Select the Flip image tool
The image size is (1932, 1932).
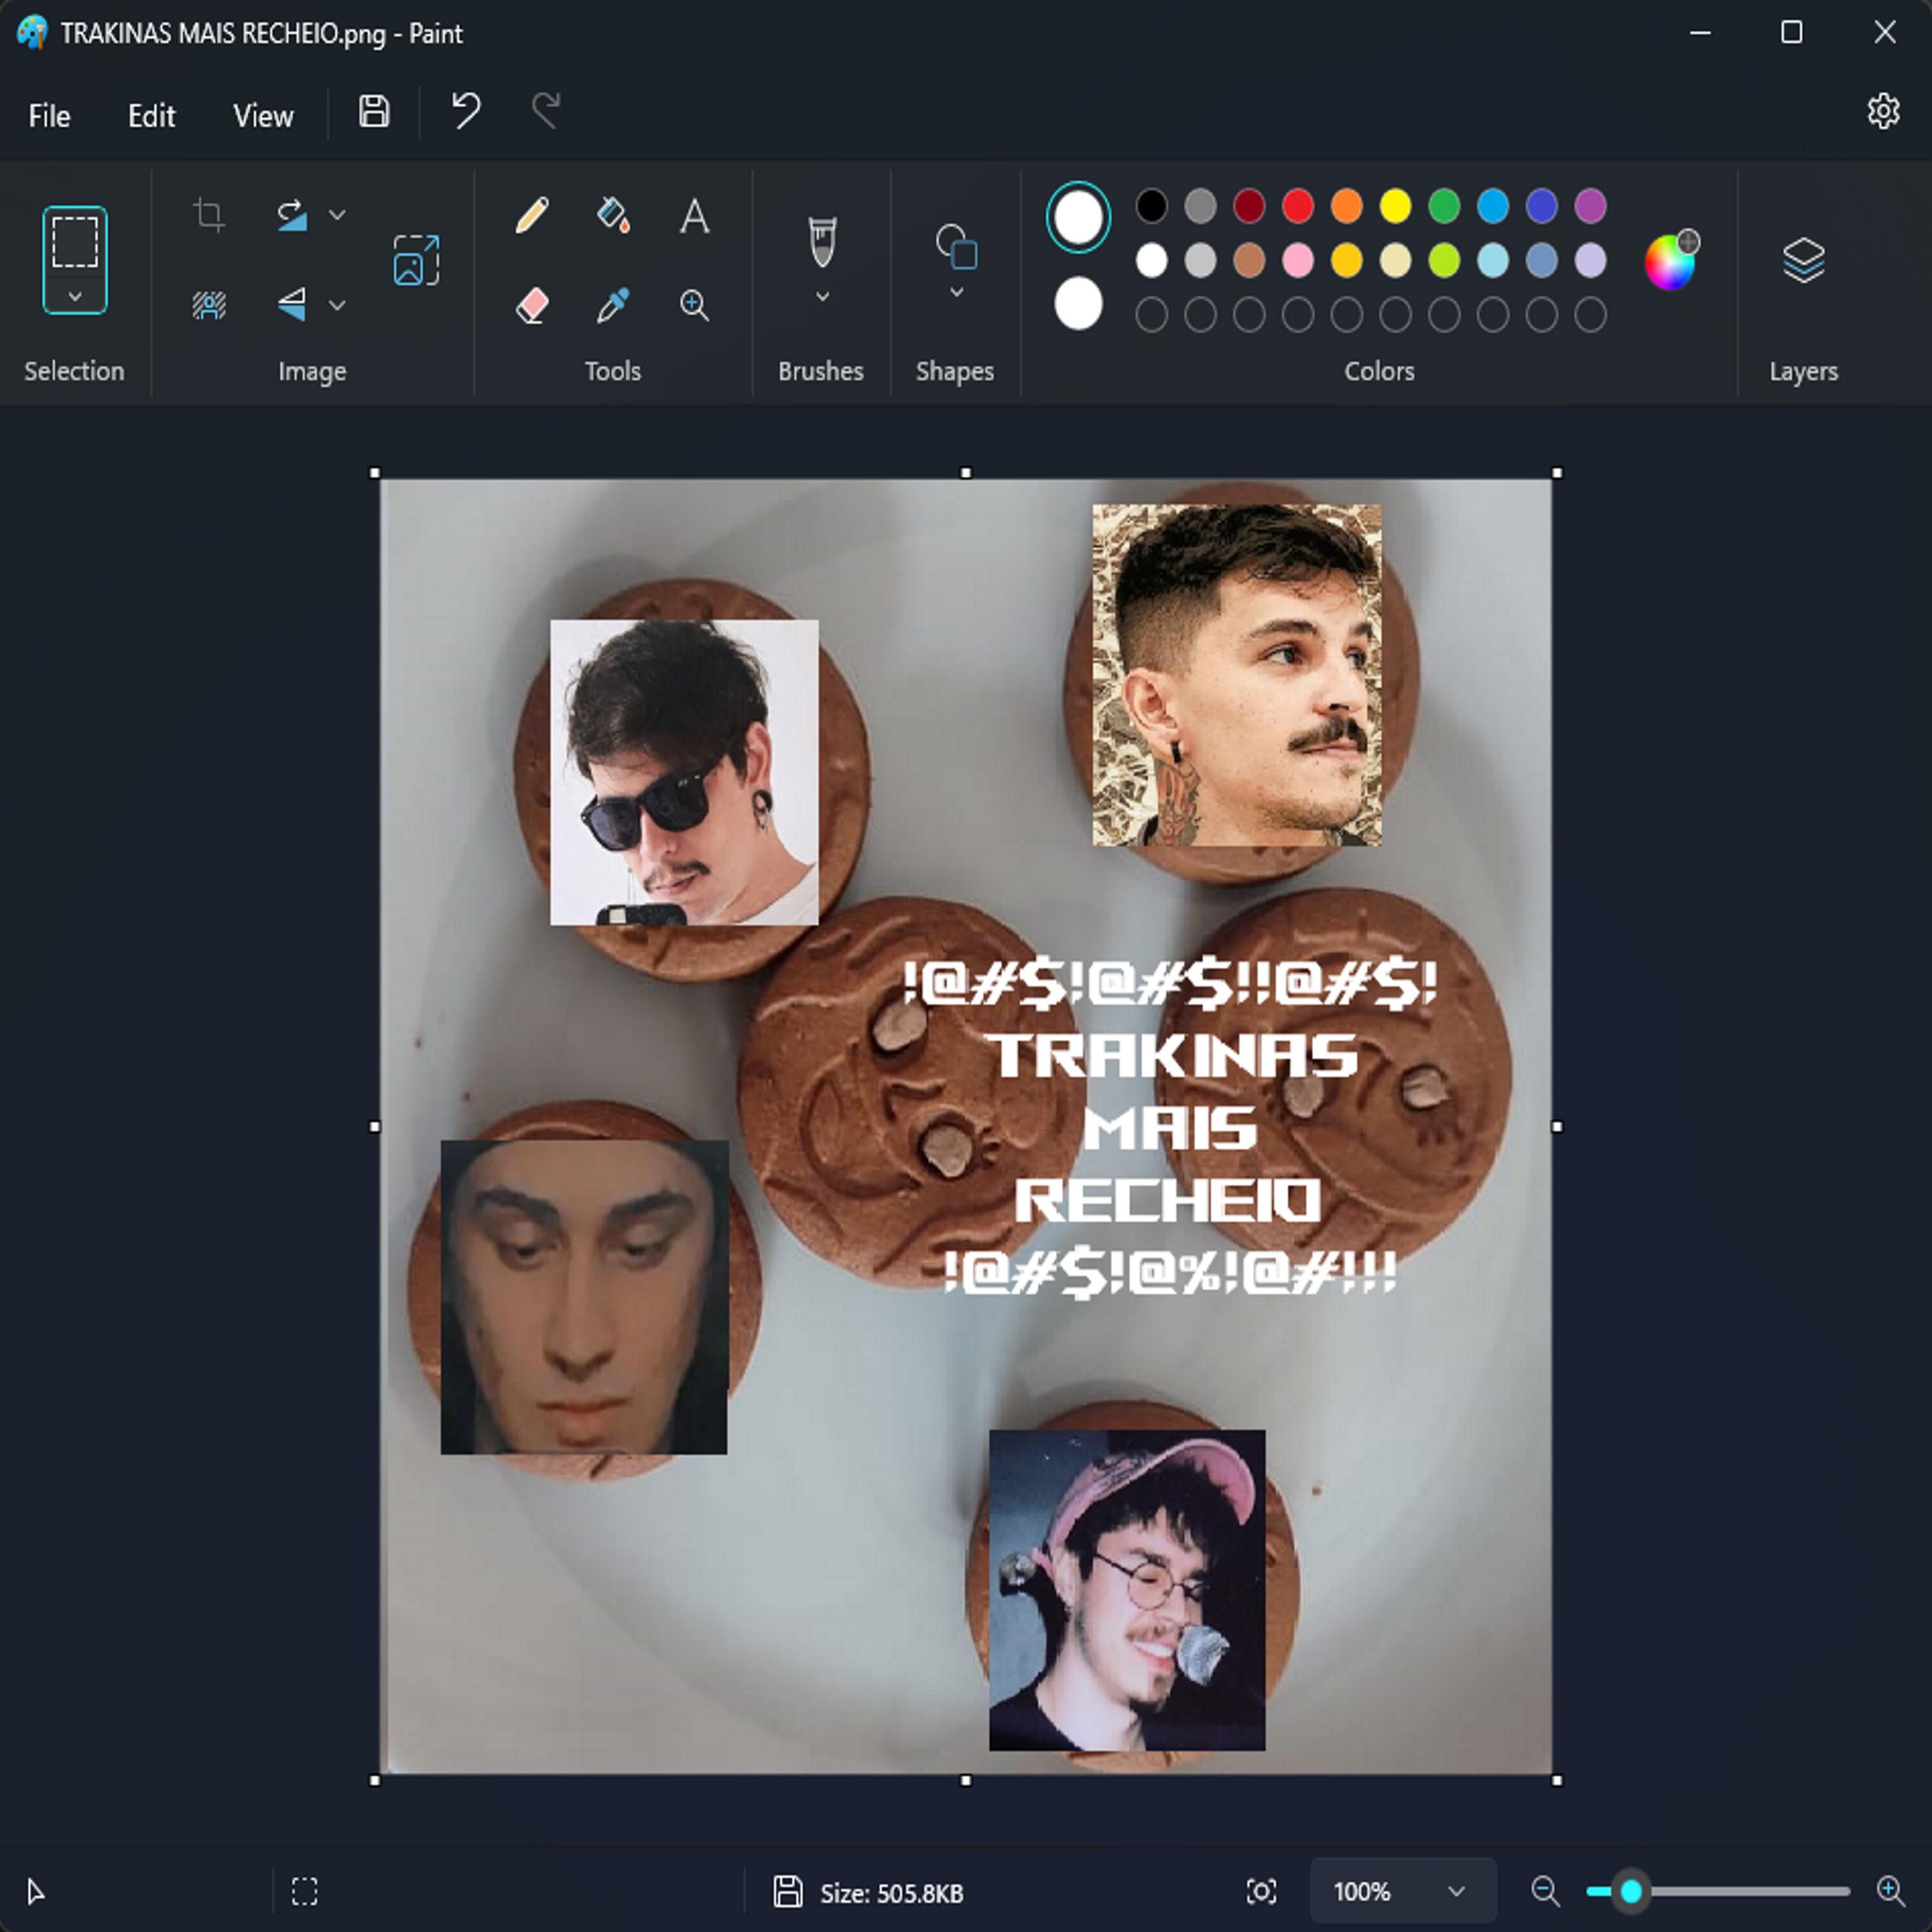(x=291, y=304)
